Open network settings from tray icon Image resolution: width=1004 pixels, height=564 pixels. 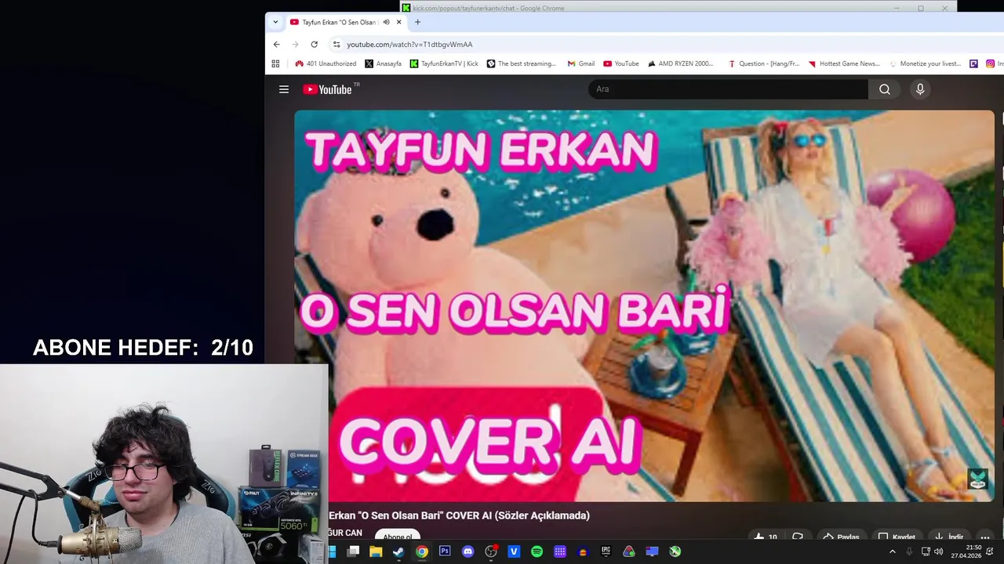(x=926, y=551)
